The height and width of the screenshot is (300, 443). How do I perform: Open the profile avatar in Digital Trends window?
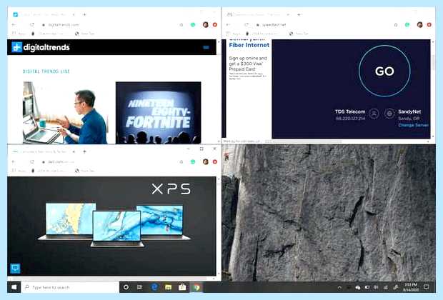coord(206,25)
